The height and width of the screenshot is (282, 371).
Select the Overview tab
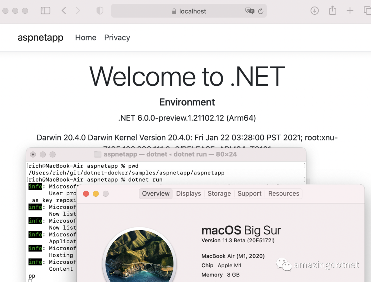(x=156, y=194)
